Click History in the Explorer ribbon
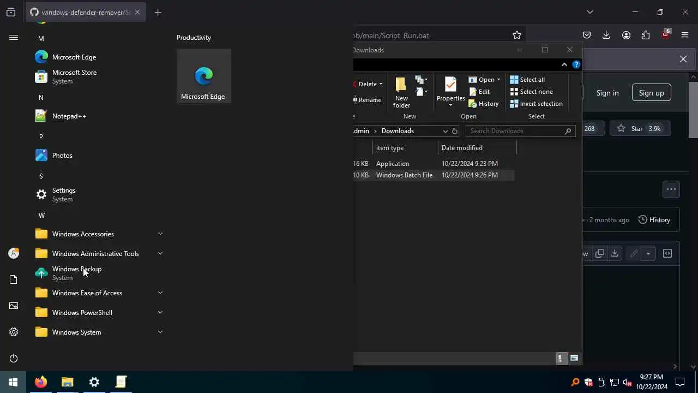The width and height of the screenshot is (698, 393). point(484,104)
